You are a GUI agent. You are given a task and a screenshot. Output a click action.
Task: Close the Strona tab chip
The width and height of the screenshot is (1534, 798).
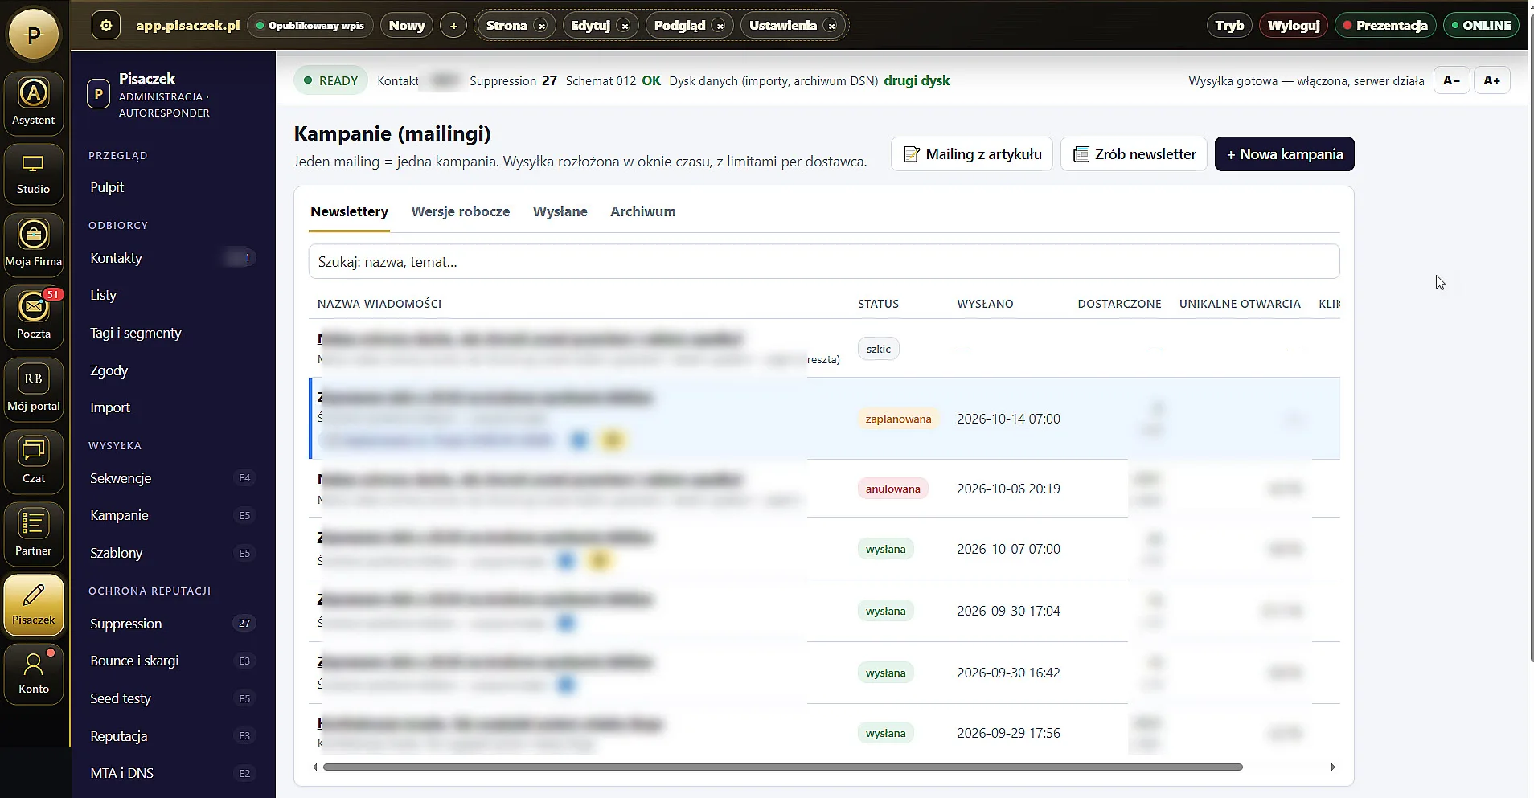tap(542, 27)
